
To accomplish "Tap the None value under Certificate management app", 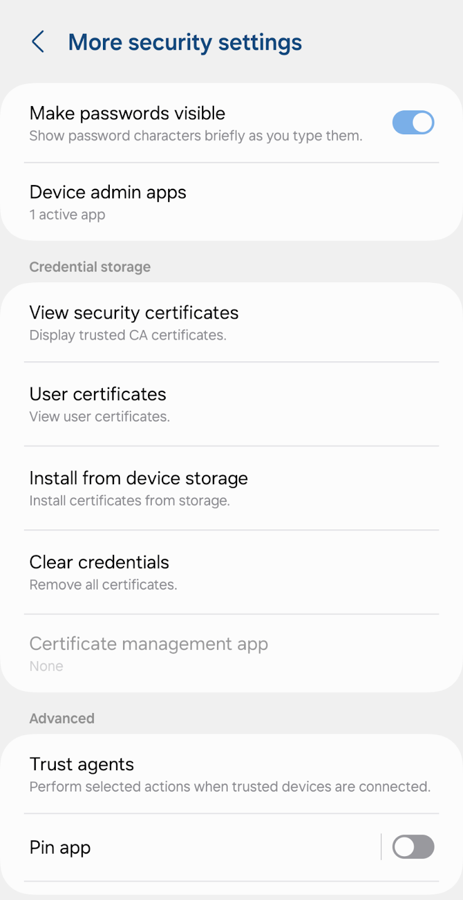I will [x=46, y=666].
